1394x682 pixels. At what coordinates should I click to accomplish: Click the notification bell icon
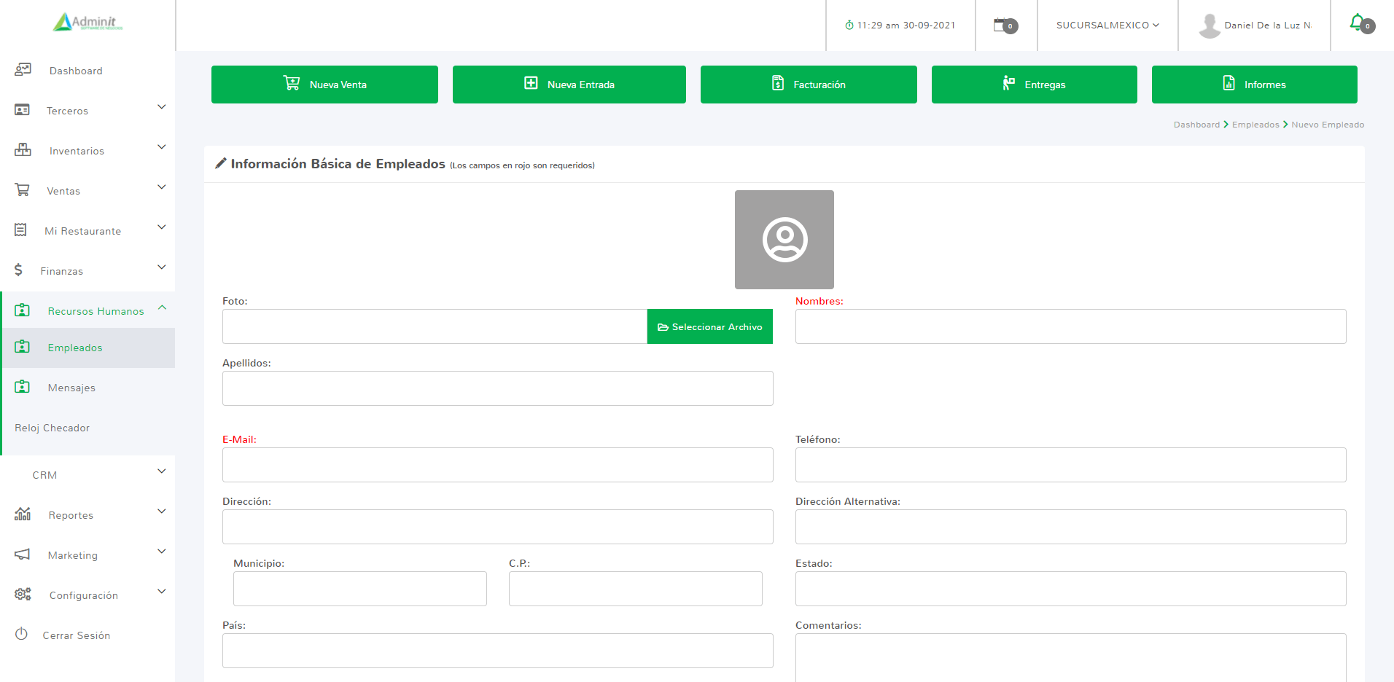click(x=1358, y=23)
